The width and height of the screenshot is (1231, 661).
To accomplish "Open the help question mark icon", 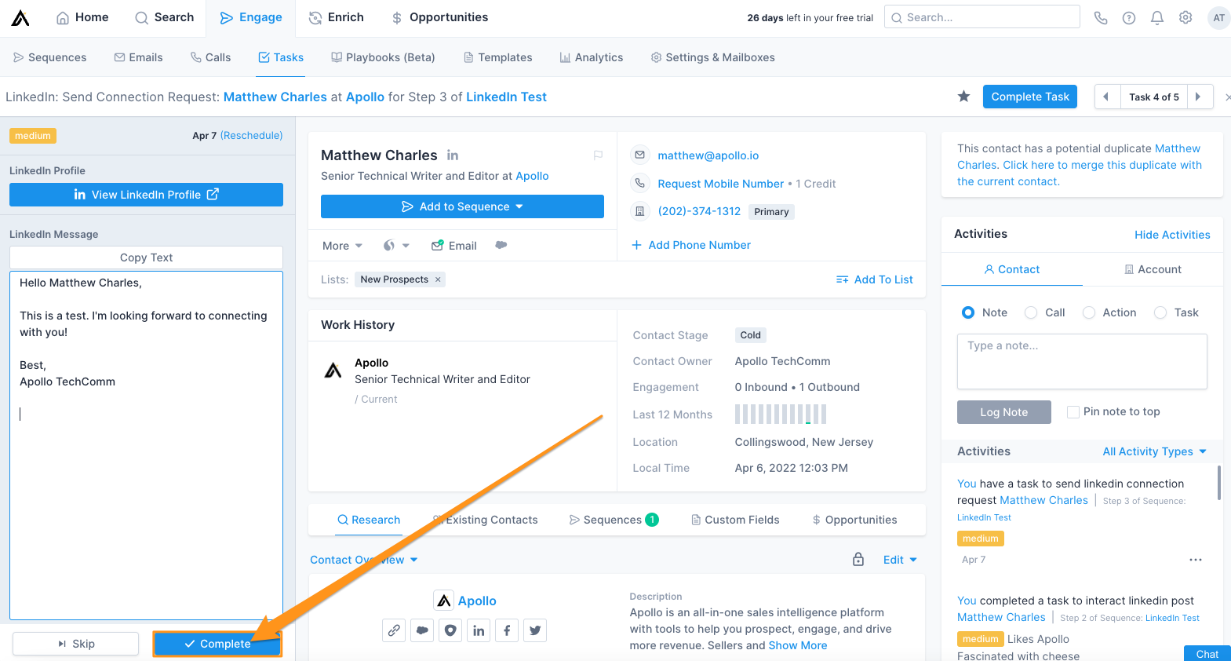I will [1129, 17].
